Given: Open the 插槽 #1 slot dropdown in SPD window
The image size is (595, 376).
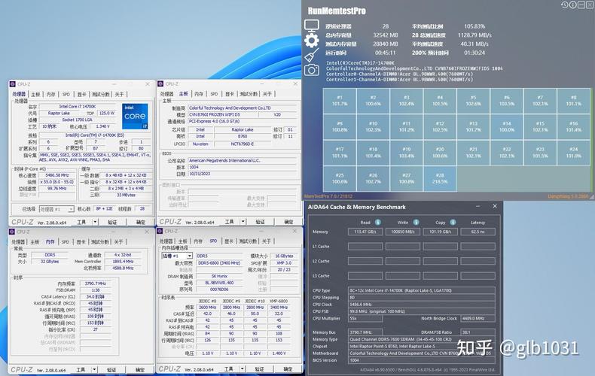Looking at the screenshot, I should click(x=177, y=256).
